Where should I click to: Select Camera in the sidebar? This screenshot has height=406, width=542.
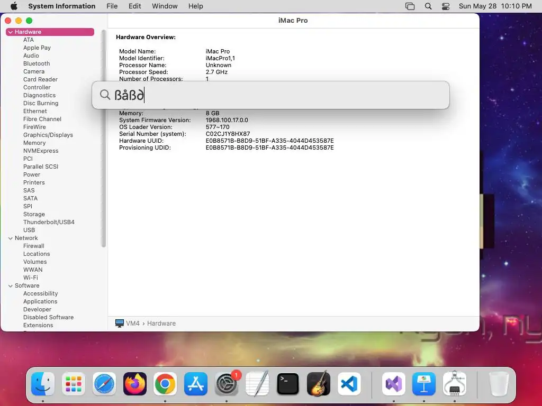point(34,71)
